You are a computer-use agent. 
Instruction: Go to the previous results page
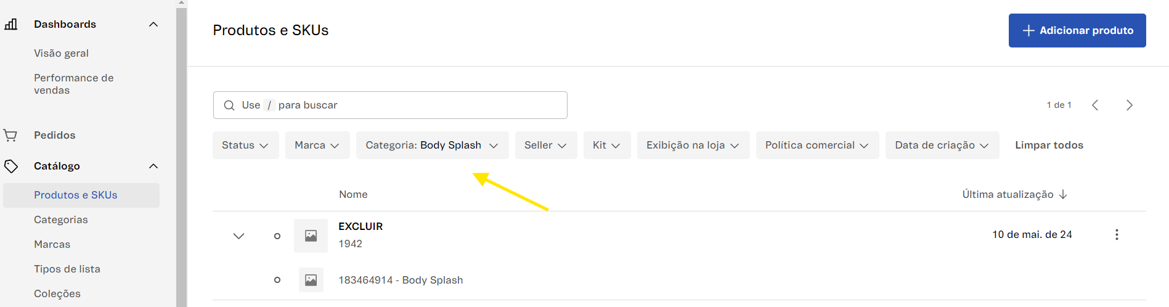tap(1095, 105)
